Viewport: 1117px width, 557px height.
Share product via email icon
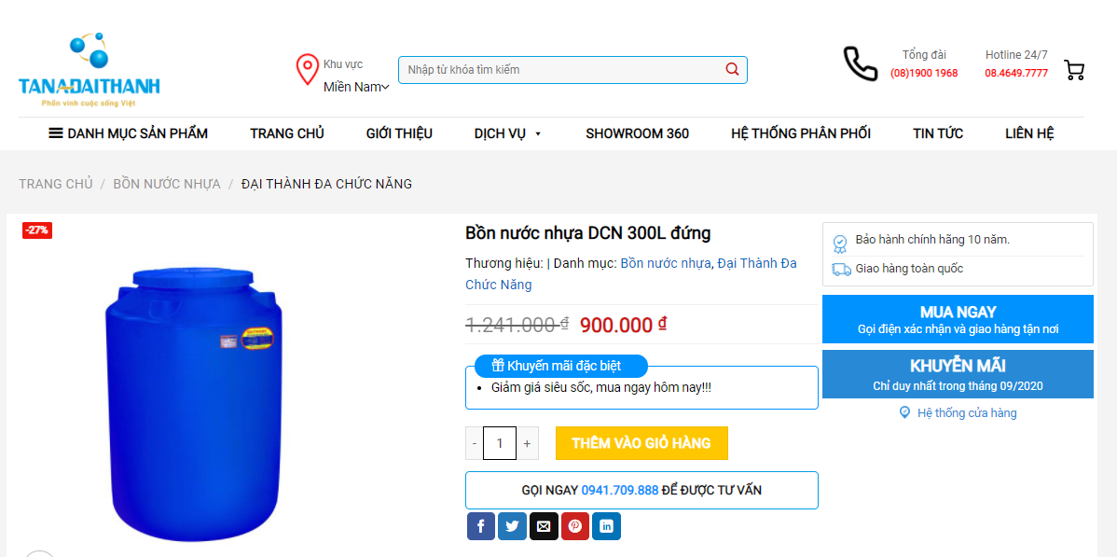(544, 526)
